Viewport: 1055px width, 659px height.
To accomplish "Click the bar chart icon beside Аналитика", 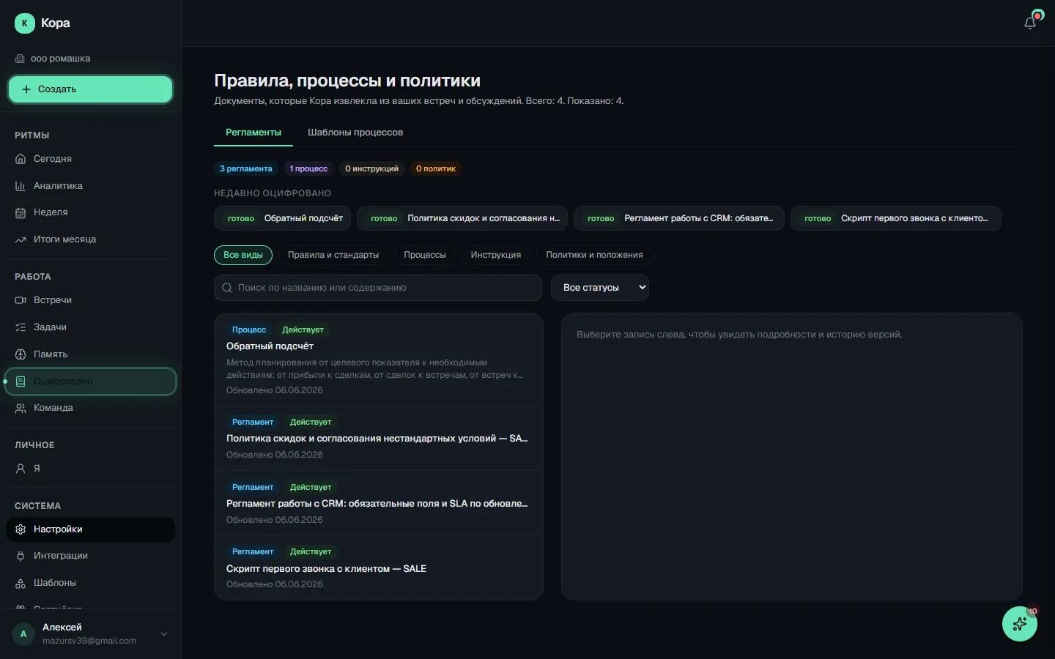I will 21,186.
